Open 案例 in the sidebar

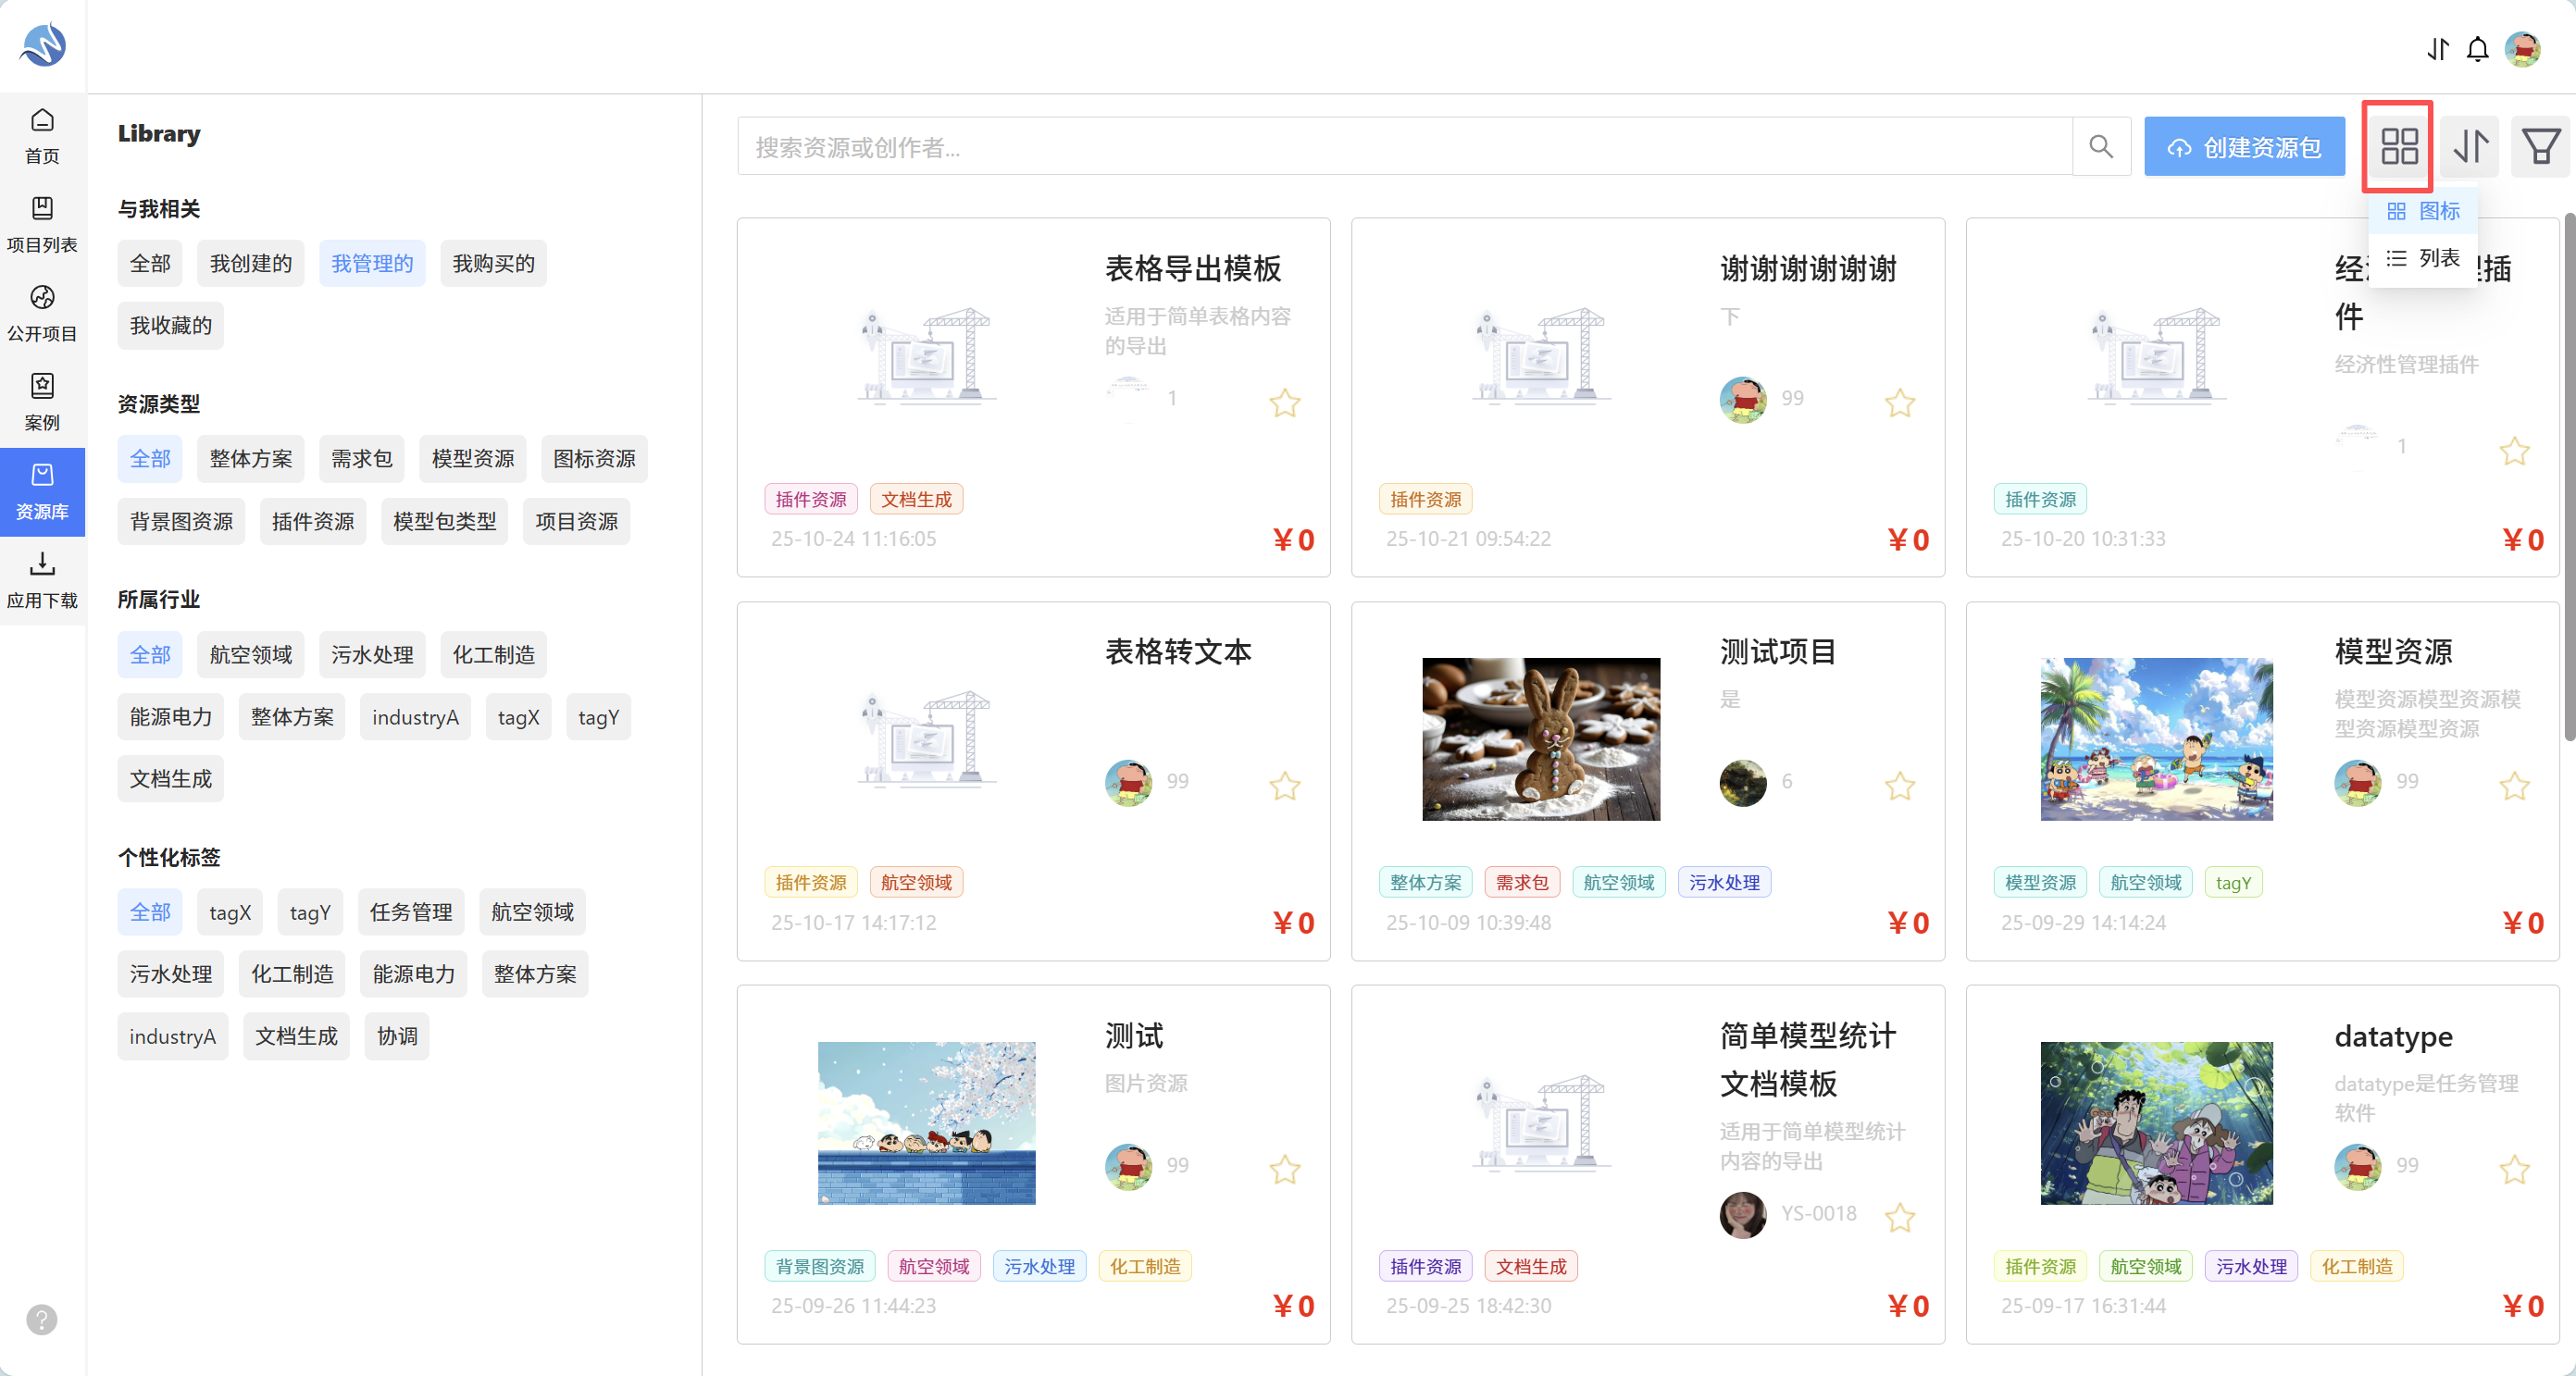42,403
